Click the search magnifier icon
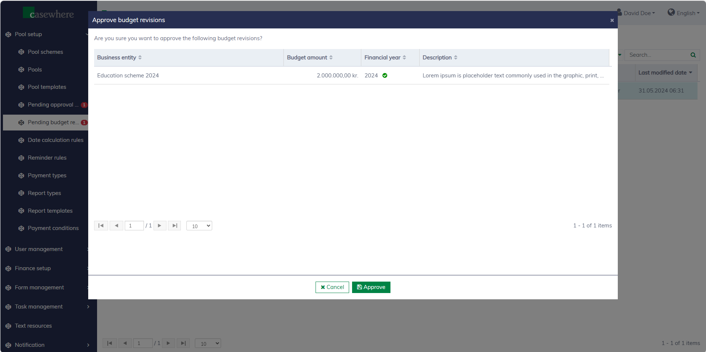 (693, 55)
